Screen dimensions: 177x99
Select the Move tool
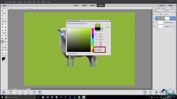[2, 16]
